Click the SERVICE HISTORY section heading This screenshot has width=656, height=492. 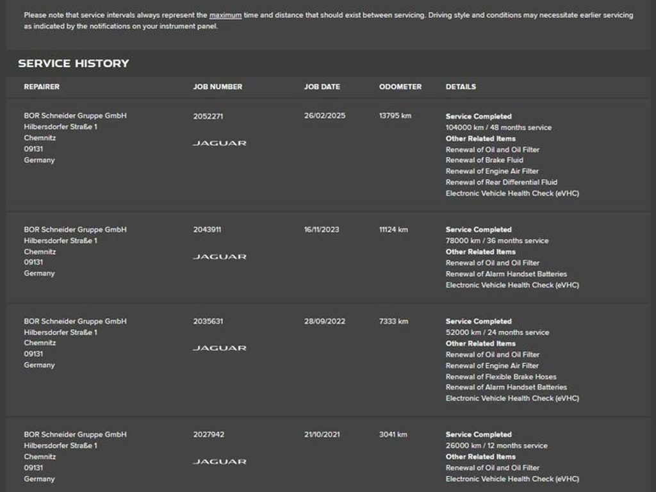click(74, 63)
